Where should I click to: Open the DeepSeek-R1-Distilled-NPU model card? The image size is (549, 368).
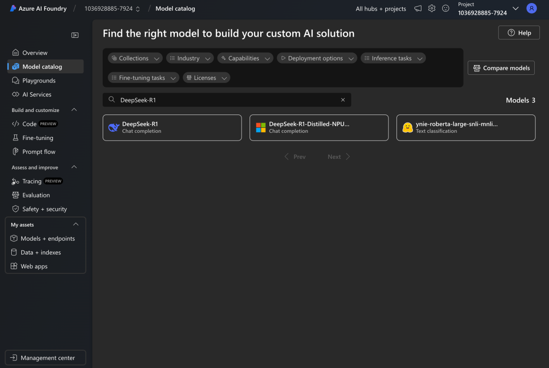tap(319, 127)
